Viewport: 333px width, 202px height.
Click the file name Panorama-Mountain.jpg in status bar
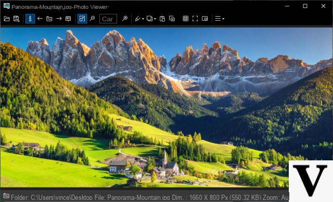[138, 197]
